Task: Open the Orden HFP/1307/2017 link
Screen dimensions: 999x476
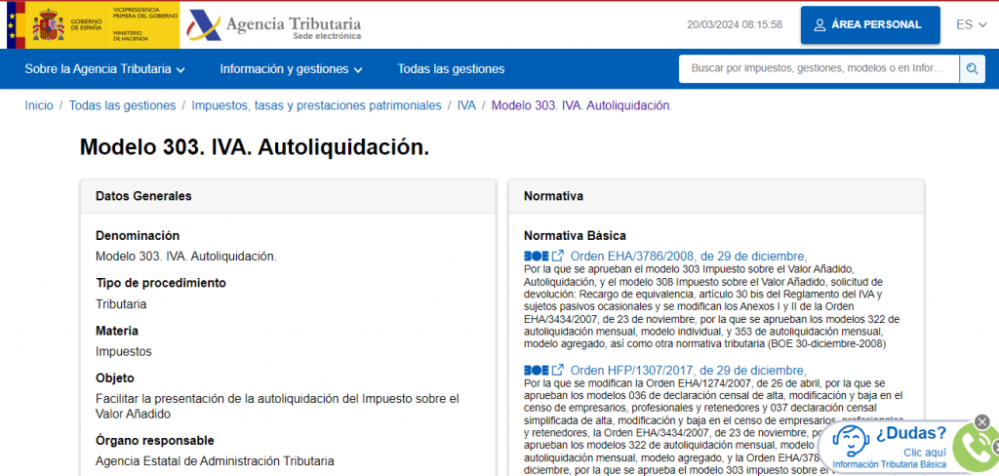Action: [688, 371]
